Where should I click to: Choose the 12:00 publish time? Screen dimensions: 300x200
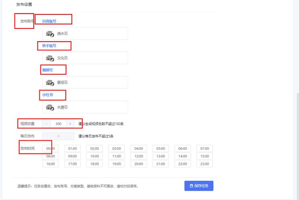pos(139,156)
